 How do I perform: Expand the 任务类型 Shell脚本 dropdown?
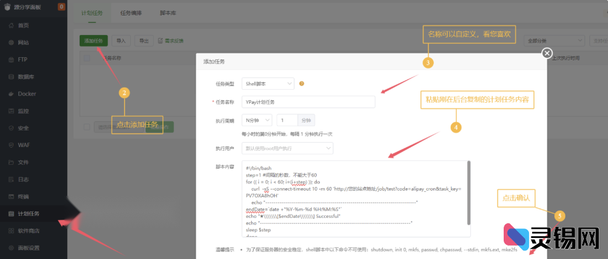click(x=268, y=84)
